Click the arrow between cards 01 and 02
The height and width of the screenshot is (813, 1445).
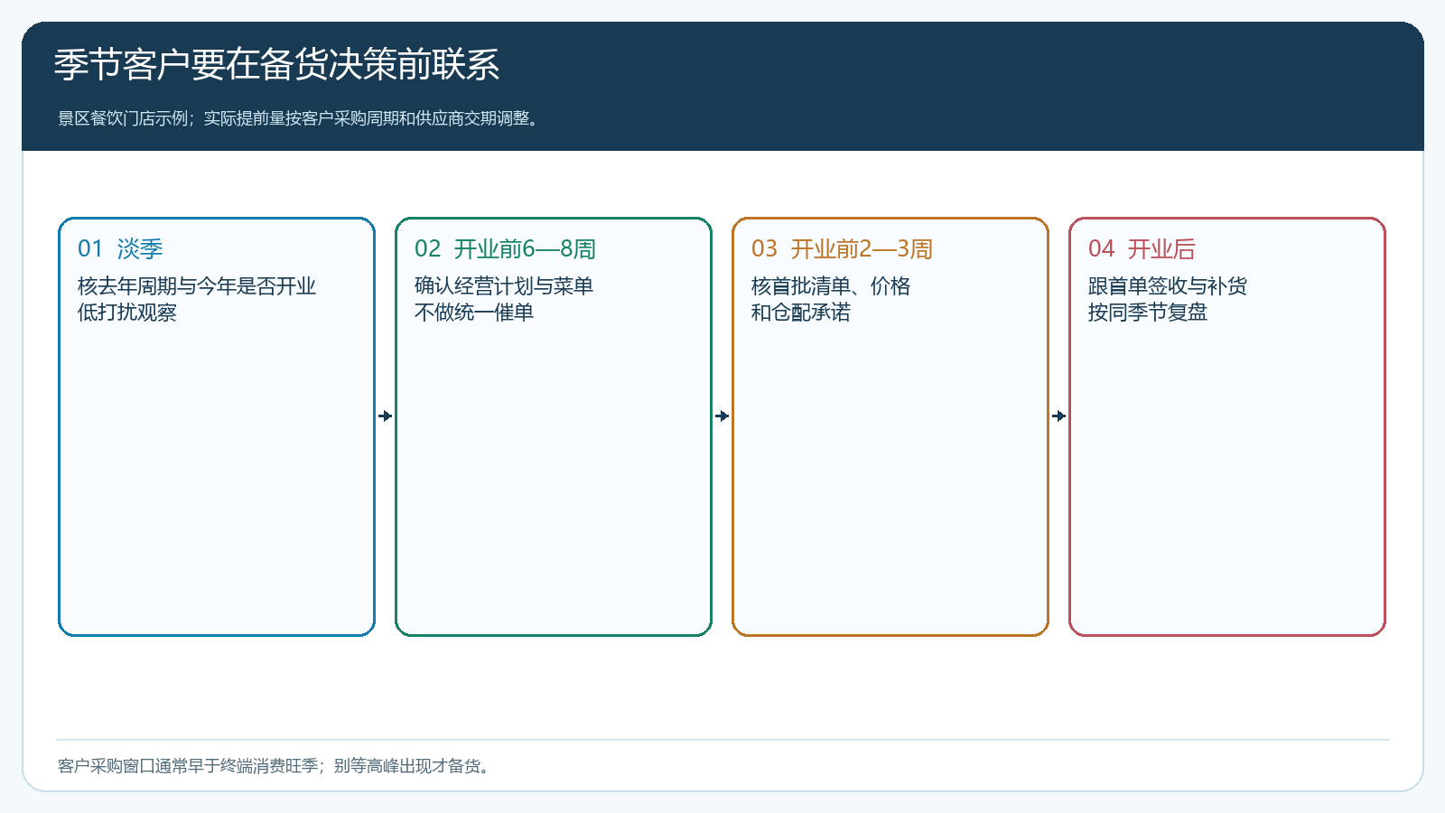[x=386, y=416]
